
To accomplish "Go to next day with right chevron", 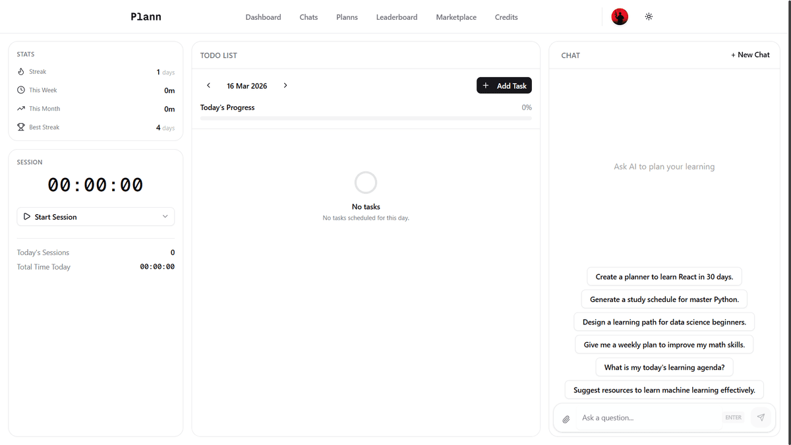I will [x=285, y=86].
